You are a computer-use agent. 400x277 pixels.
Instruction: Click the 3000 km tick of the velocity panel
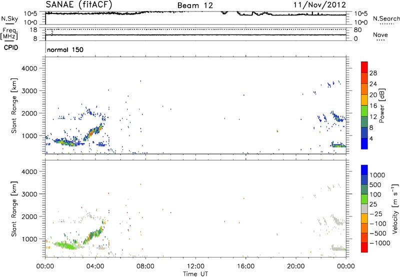[29, 194]
